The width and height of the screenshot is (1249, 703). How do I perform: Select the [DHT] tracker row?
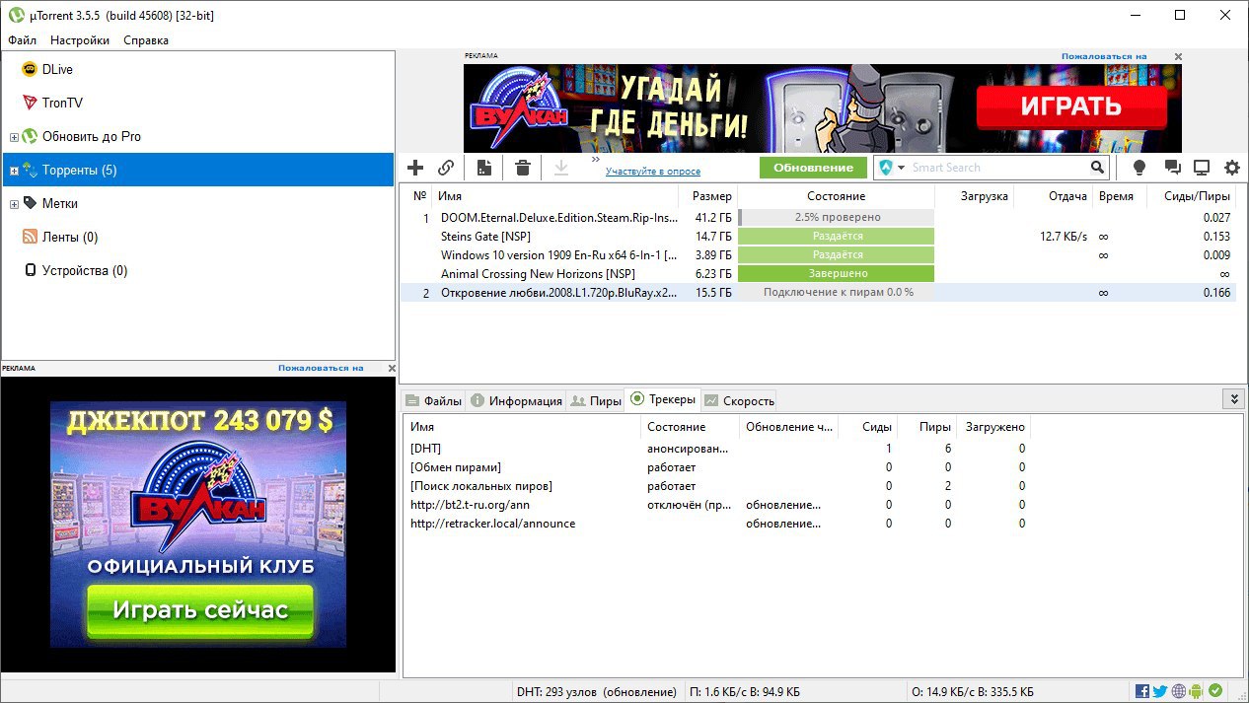click(x=718, y=449)
